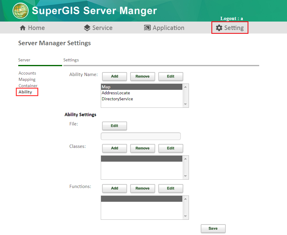Viewport: 287px width, 235px height.
Task: Select DirectoryService in the ability list
Action: click(142, 99)
